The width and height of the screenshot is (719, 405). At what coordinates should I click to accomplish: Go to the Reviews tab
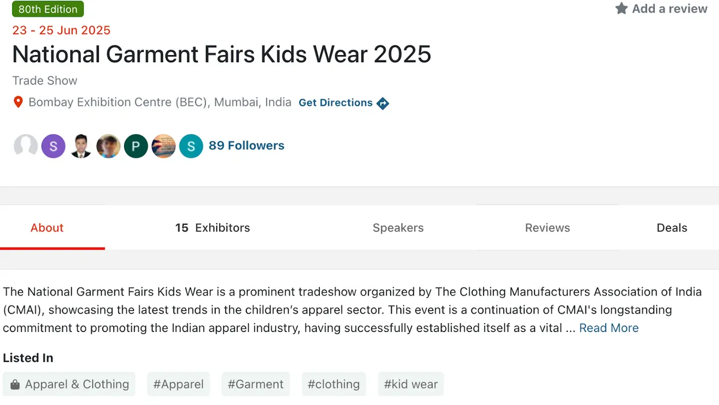[548, 228]
